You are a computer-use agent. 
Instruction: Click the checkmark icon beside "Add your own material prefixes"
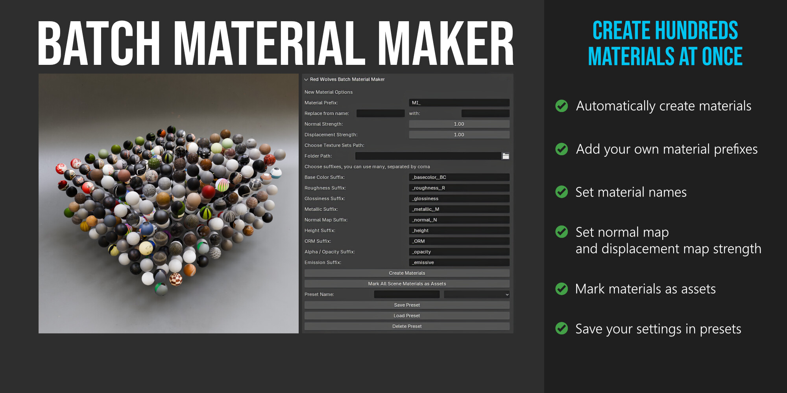[x=562, y=149]
